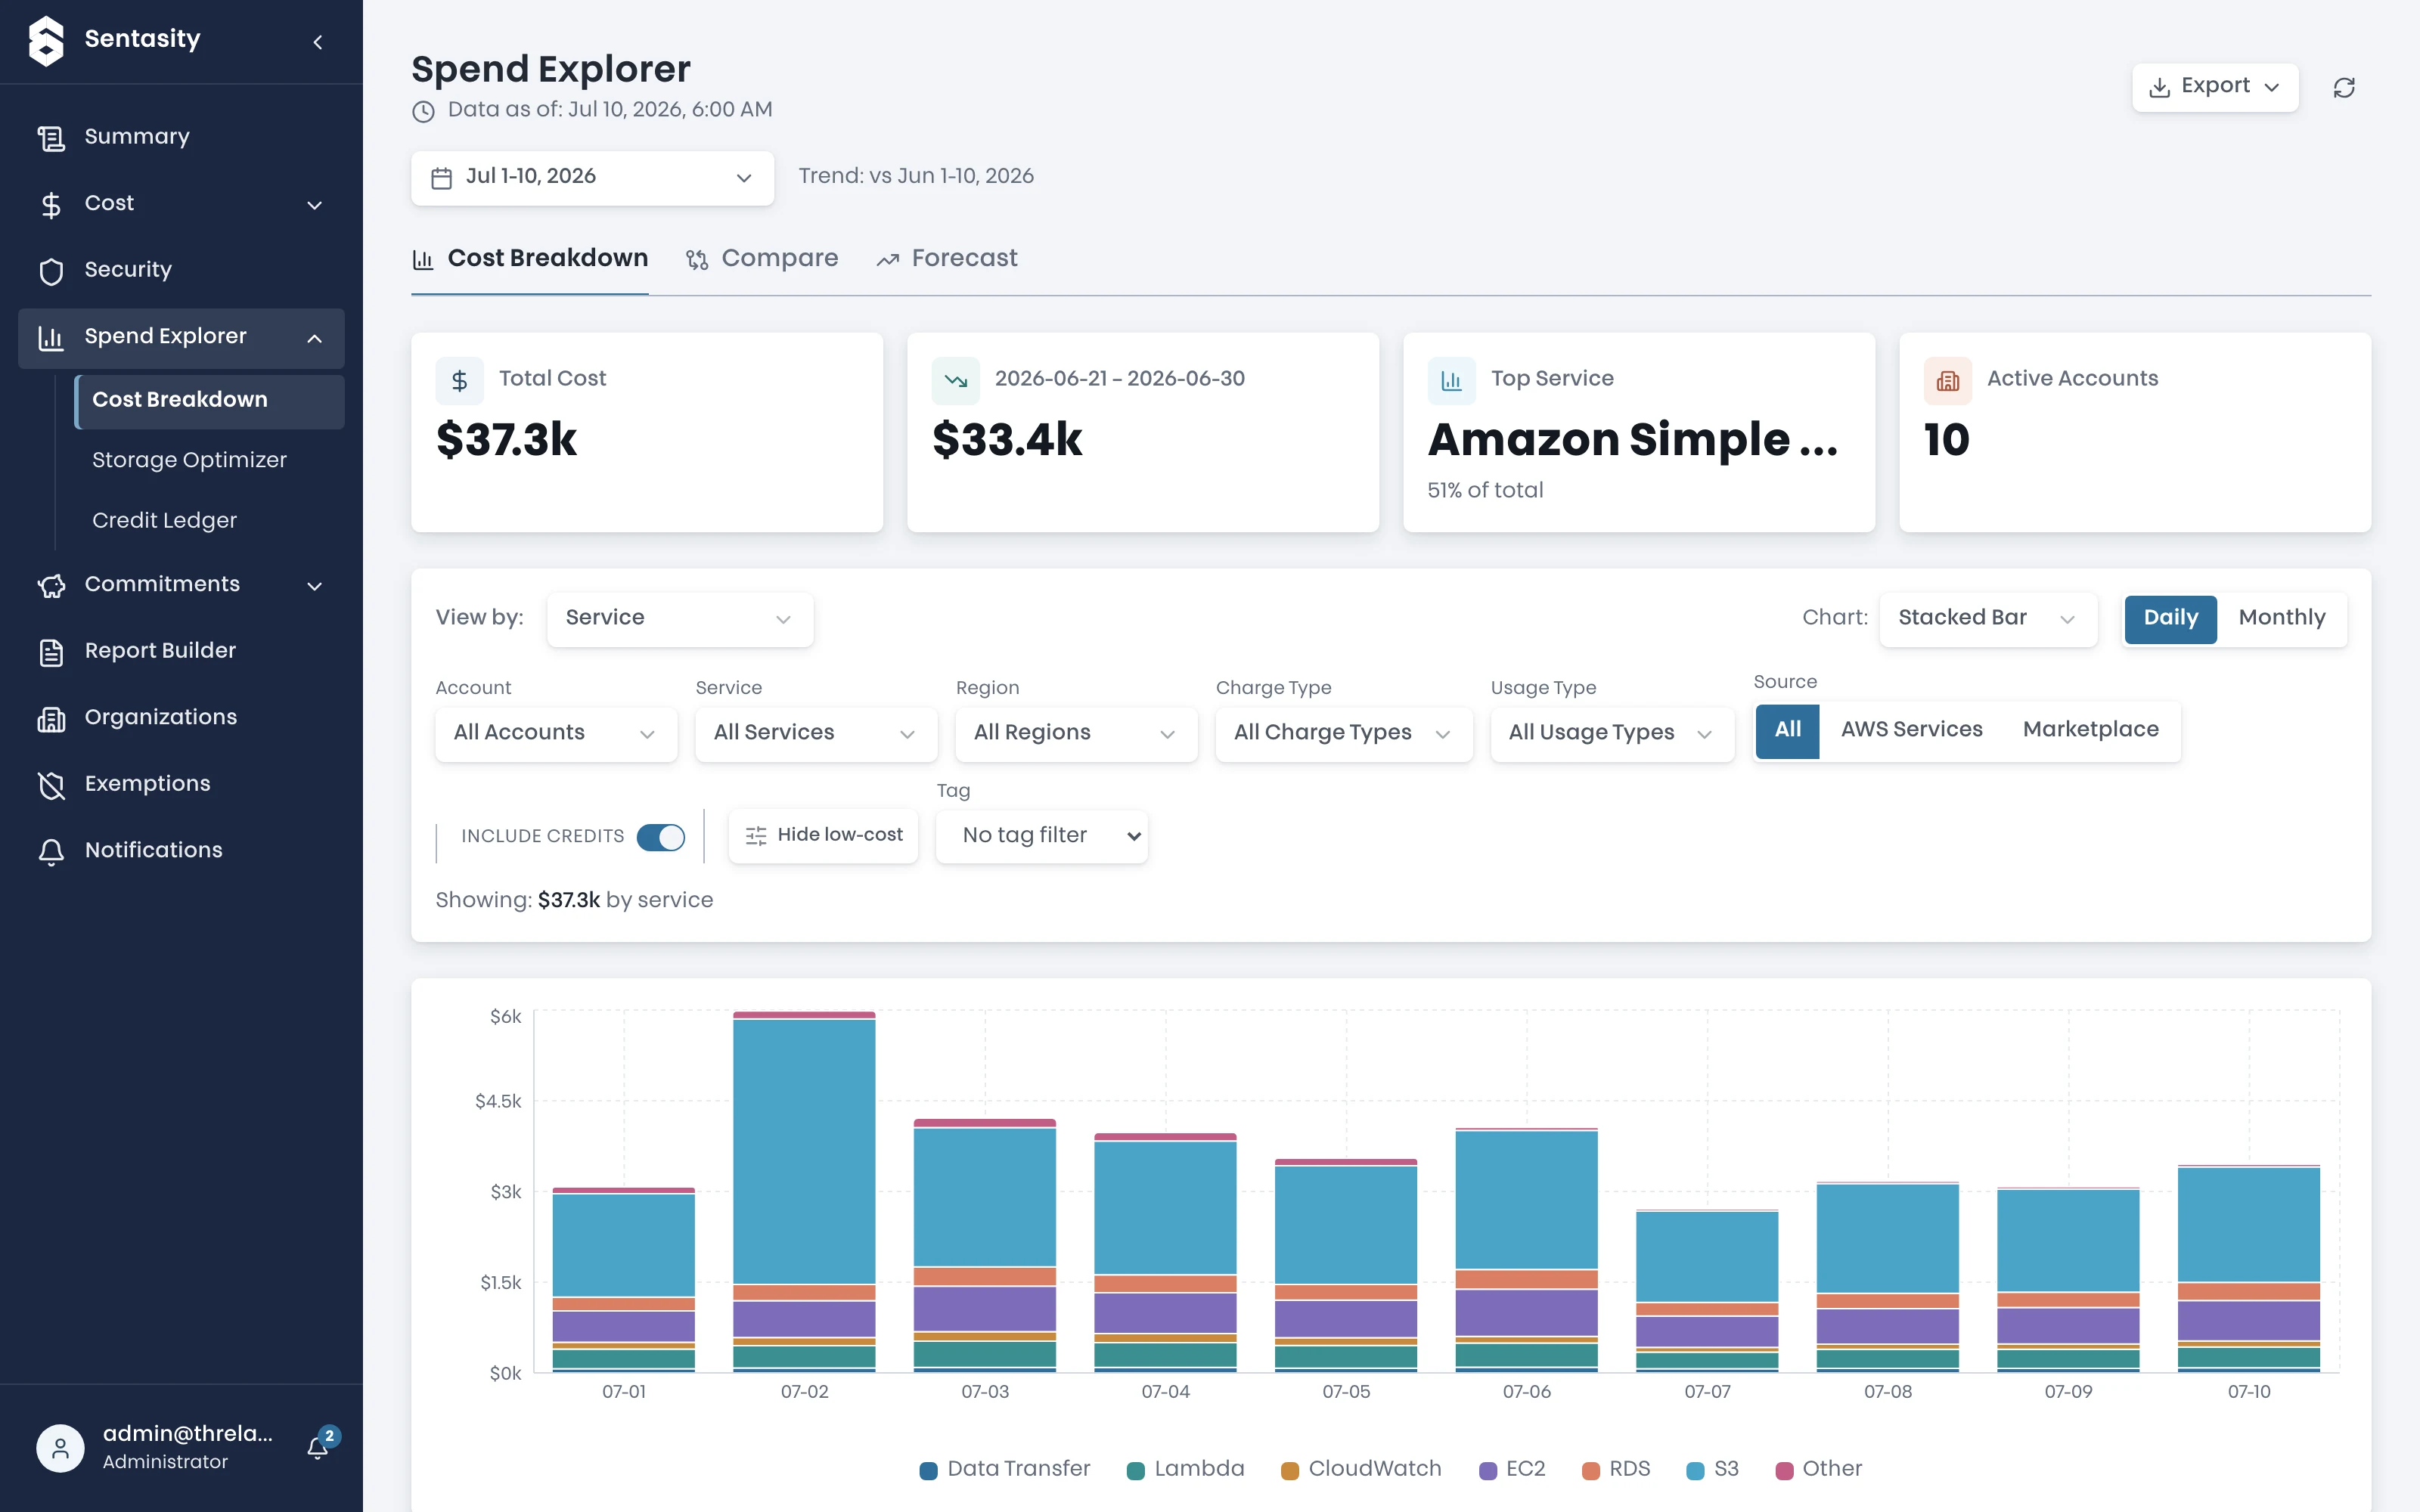
Task: Open the Jul 1-10, 2026 date range dropdown
Action: tap(592, 178)
